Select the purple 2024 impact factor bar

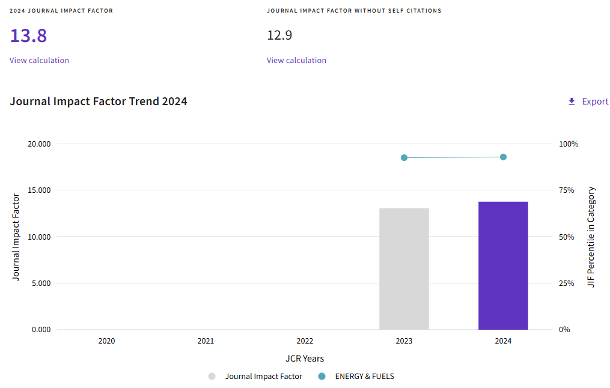pyautogui.click(x=503, y=265)
